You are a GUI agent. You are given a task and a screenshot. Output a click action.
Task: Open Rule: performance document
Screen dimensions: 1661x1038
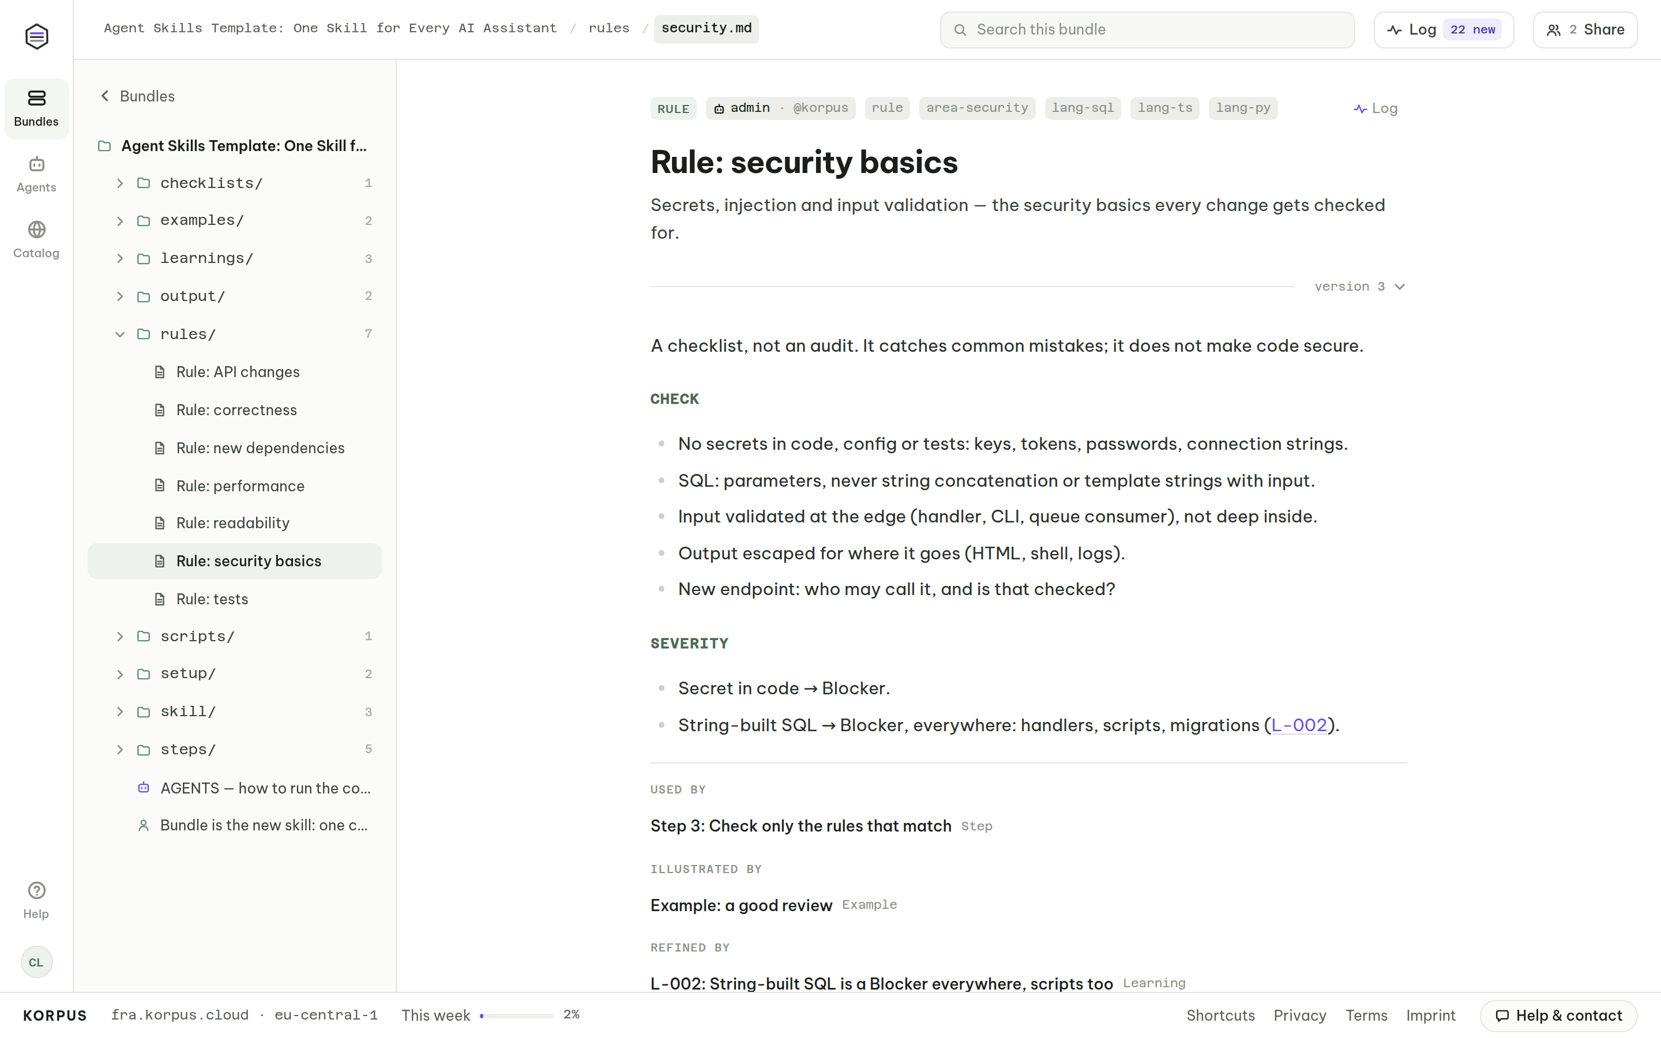click(x=234, y=486)
